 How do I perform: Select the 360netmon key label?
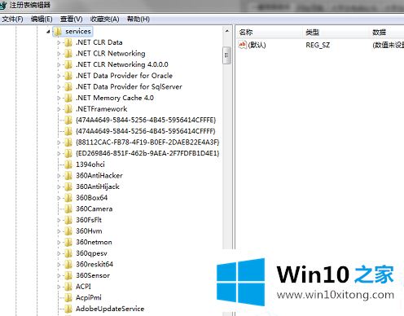point(94,243)
